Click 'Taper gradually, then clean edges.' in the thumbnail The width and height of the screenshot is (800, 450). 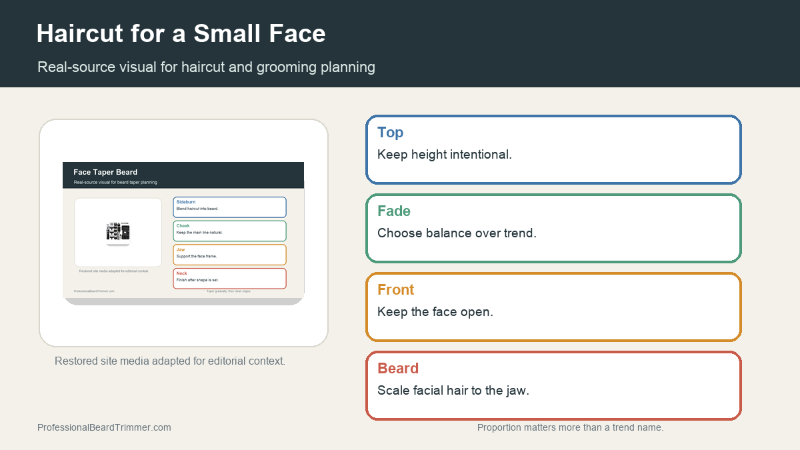229,291
